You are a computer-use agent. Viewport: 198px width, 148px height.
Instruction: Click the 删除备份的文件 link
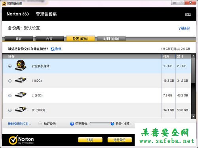pos(19,124)
